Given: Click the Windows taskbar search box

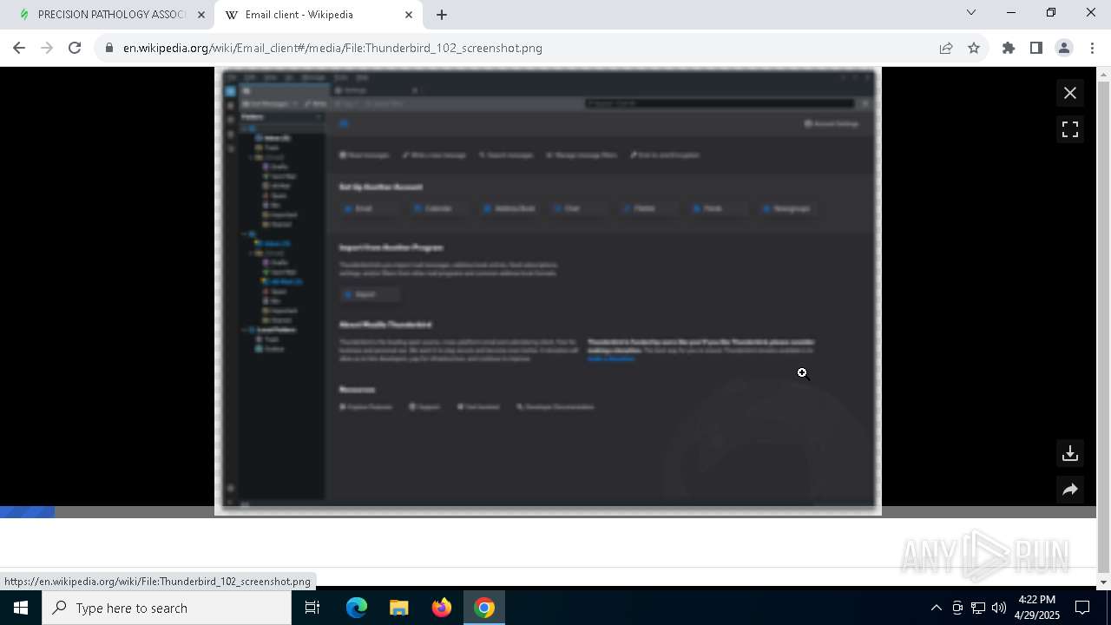Looking at the screenshot, I should pos(167,608).
